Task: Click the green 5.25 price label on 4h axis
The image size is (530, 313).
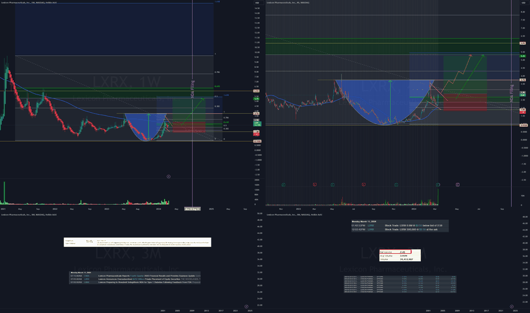Action: [x=523, y=56]
